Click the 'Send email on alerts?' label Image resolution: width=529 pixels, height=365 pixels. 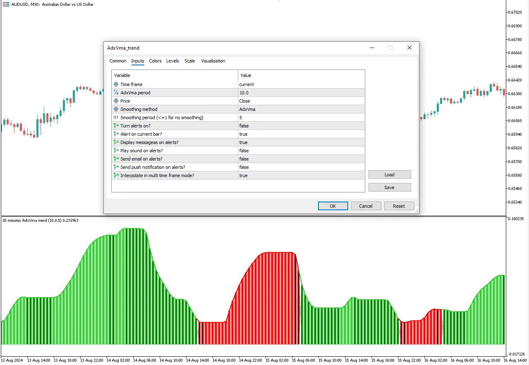pos(141,159)
